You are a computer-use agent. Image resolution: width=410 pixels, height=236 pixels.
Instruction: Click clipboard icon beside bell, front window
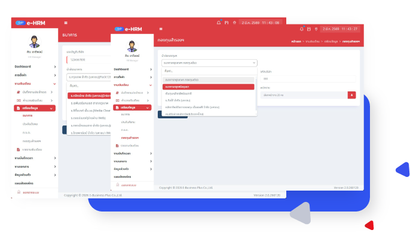point(309,29)
